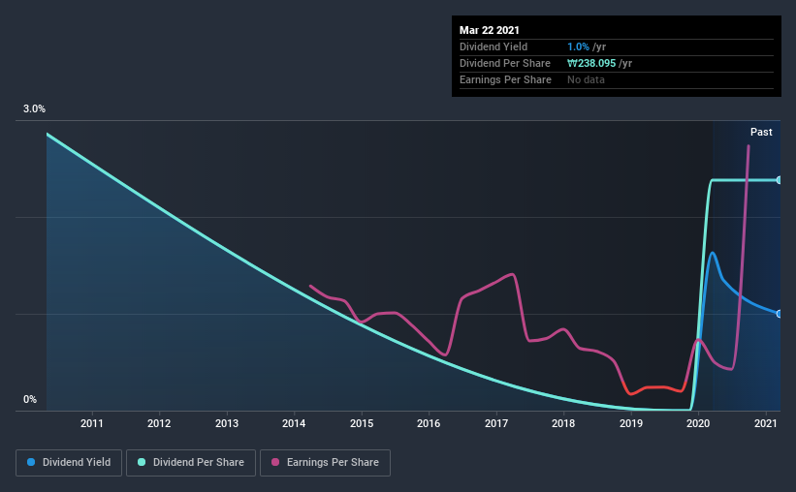Click the Dividend Per Share tooltip row label
Screen dimensions: 796x492
(504, 63)
